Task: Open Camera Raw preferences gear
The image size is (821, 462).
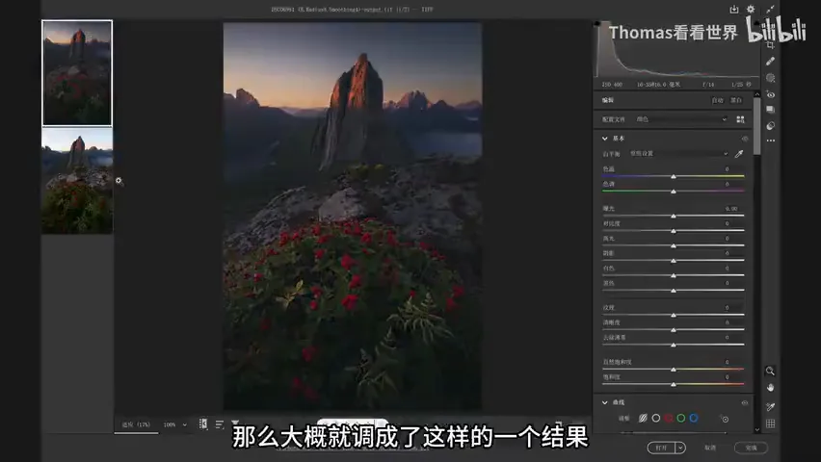Action: click(751, 10)
